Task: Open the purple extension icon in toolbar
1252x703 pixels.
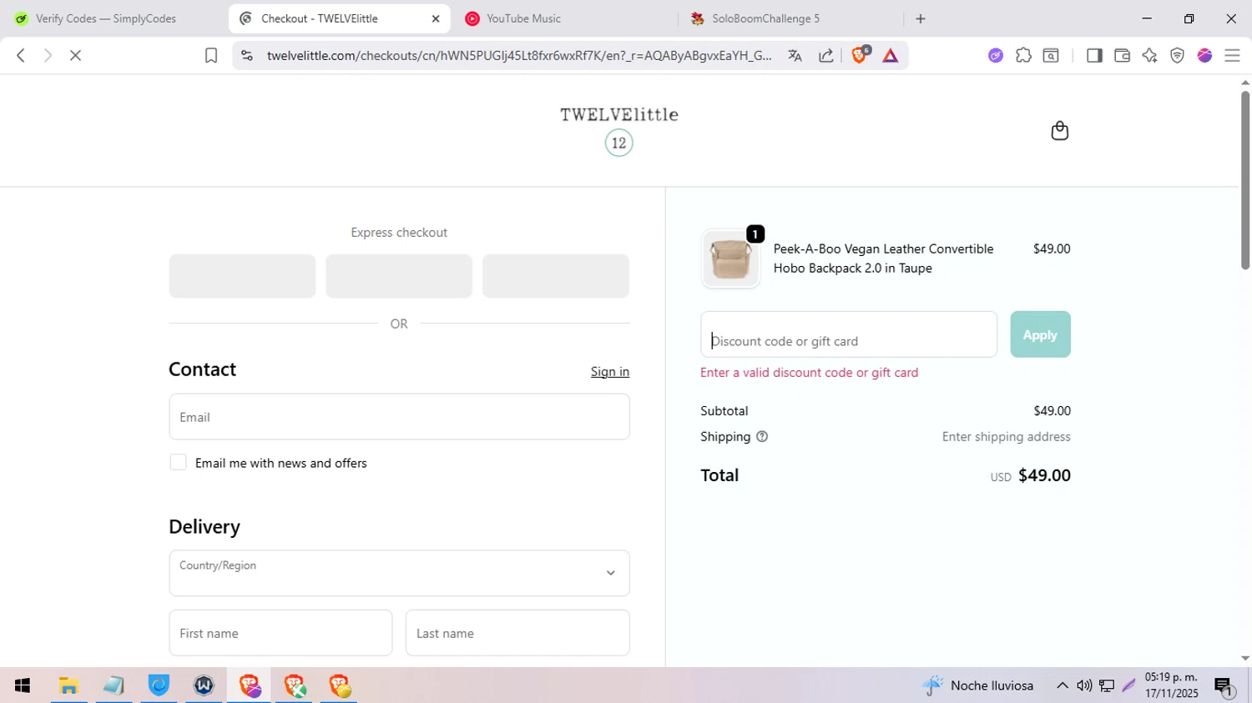Action: point(996,55)
